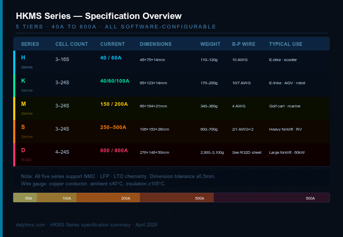Viewport: 343px width, 237px height.
Task: Click the DIMENSIONS column header
Action: (156, 44)
